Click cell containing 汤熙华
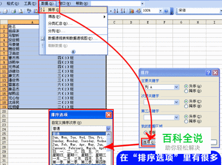 point(32,62)
